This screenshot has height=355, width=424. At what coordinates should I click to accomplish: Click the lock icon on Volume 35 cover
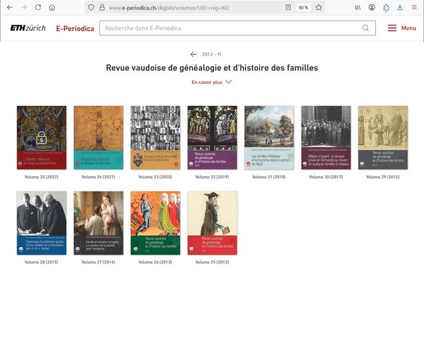41,137
